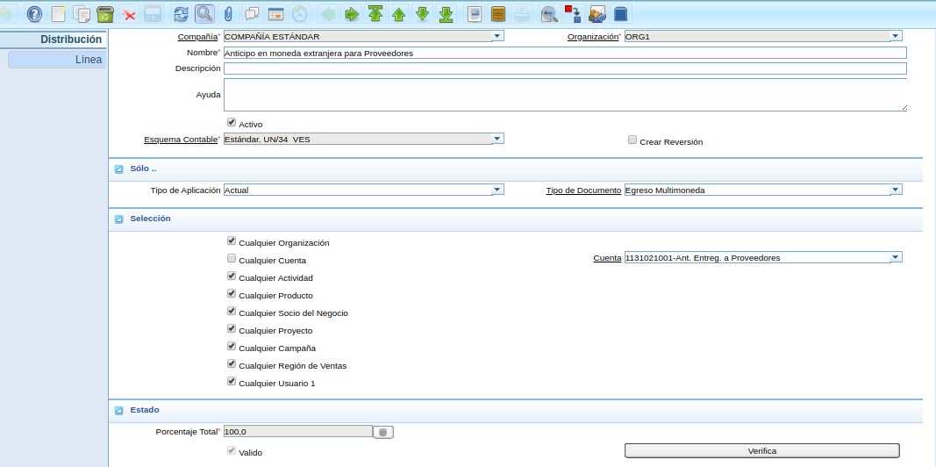Switch to the Línea tab
The image size is (936, 467).
57,60
